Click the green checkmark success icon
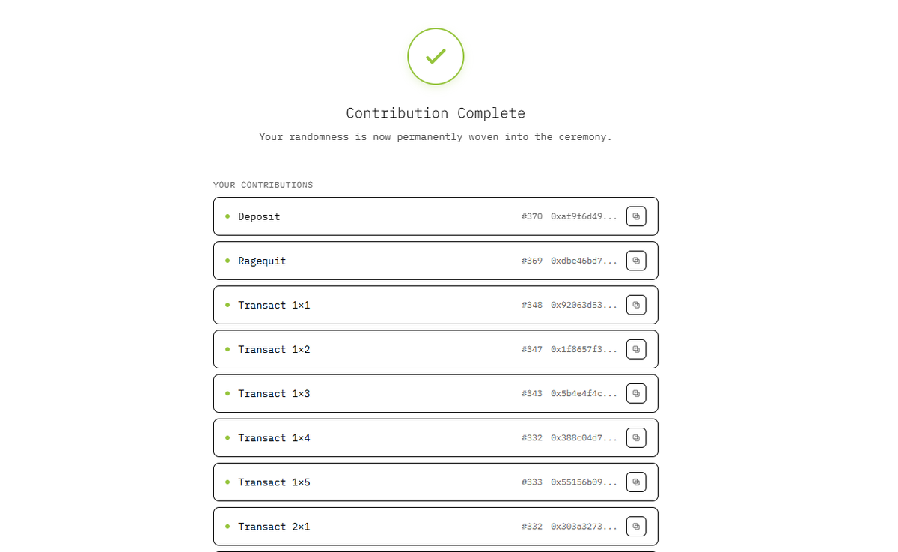 pos(436,56)
